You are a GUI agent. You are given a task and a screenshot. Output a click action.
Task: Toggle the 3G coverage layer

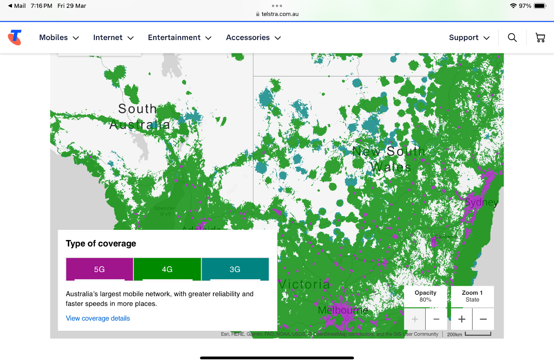click(235, 269)
